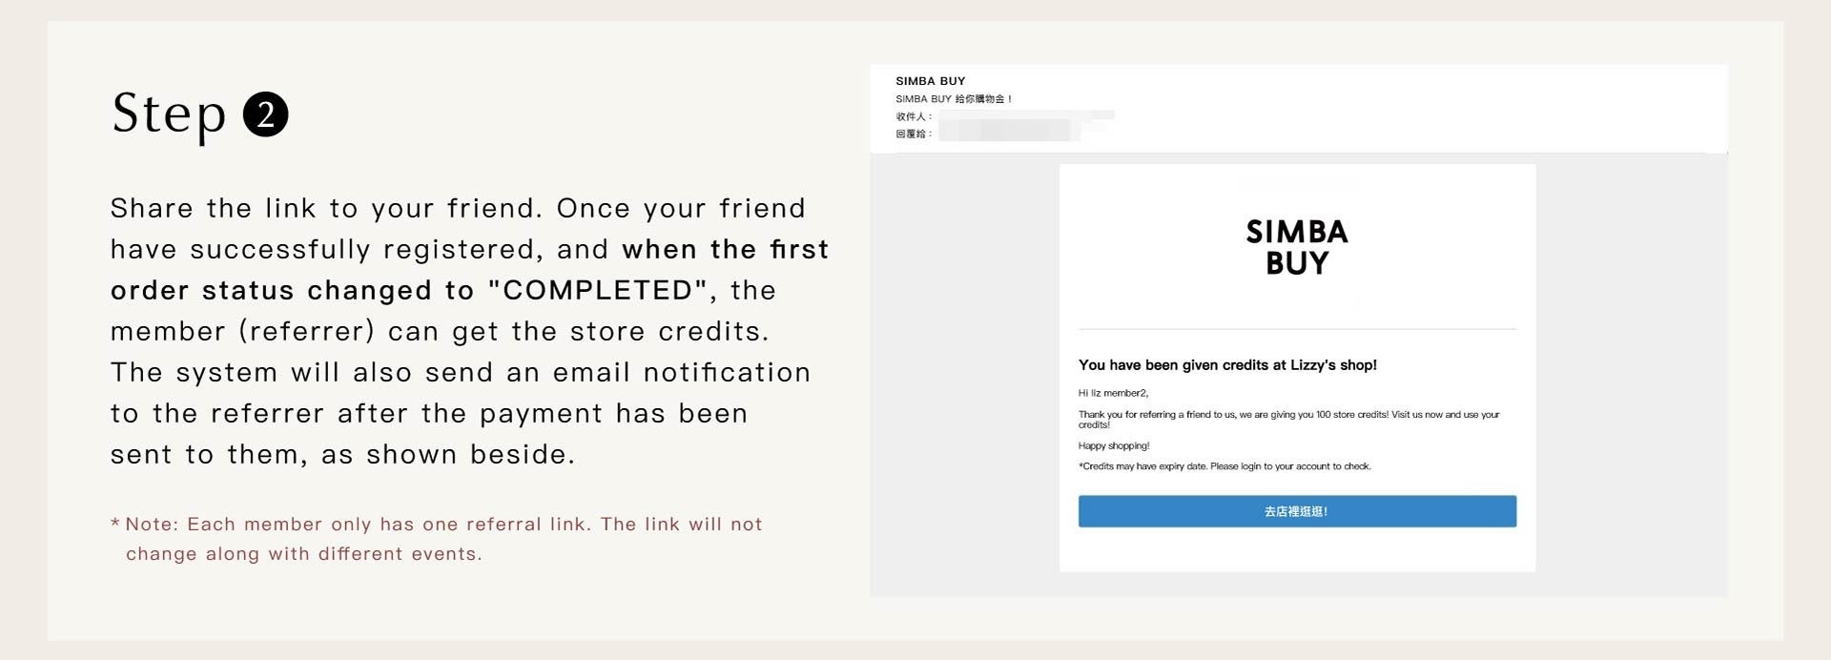Screen dimensions: 1831x660
Task: Click the large SIMBA BUY email logo
Action: pos(1297,247)
